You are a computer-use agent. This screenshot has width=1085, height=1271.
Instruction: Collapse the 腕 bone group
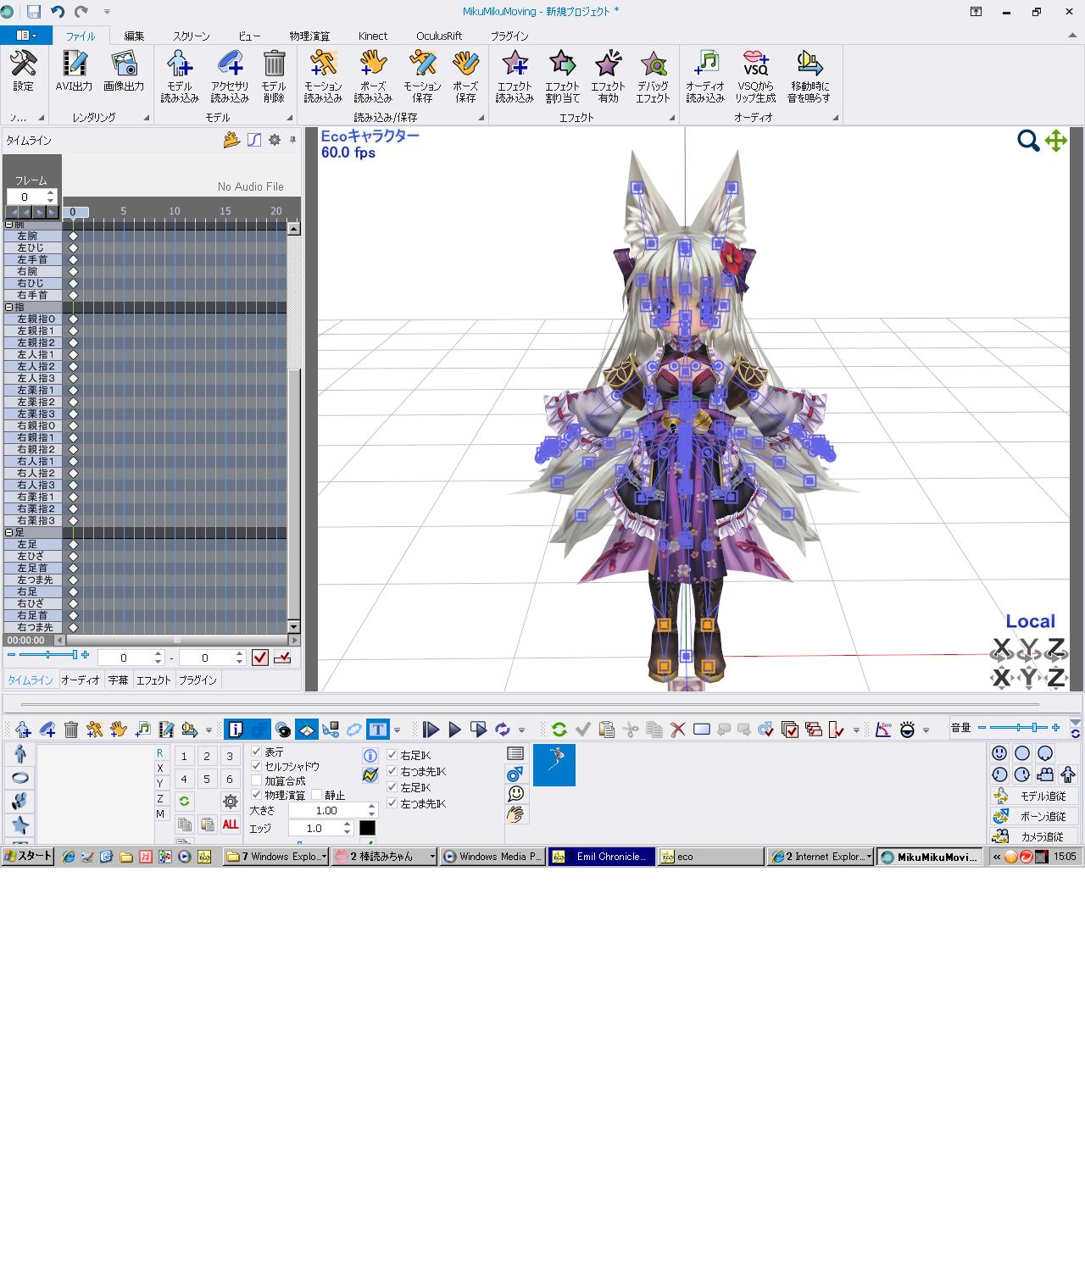[x=9, y=225]
